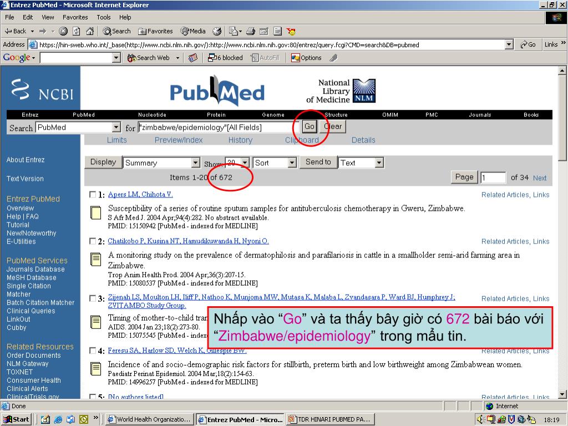Screen dimensions: 568x426
Task: Click the highlighter pen icon on Google toolbar
Action: pyautogui.click(x=333, y=58)
